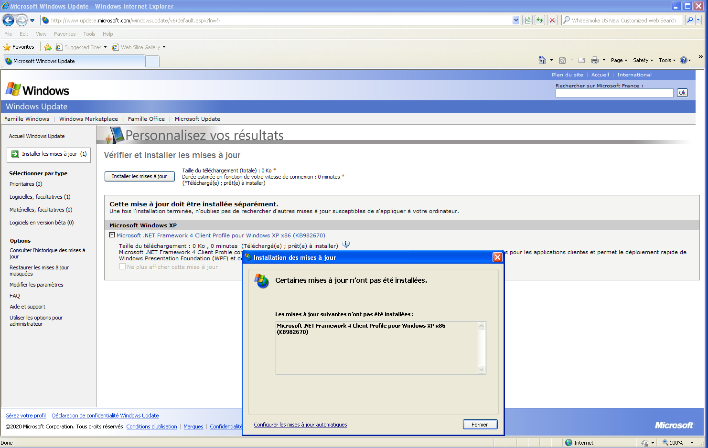Open the search provider dropdown arrow
Screen dimensions: 708x448
pyautogui.click(x=698, y=20)
